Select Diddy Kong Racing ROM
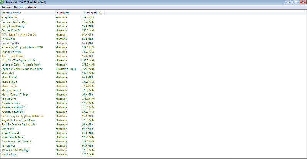The height and width of the screenshot is (159, 307). point(13,26)
